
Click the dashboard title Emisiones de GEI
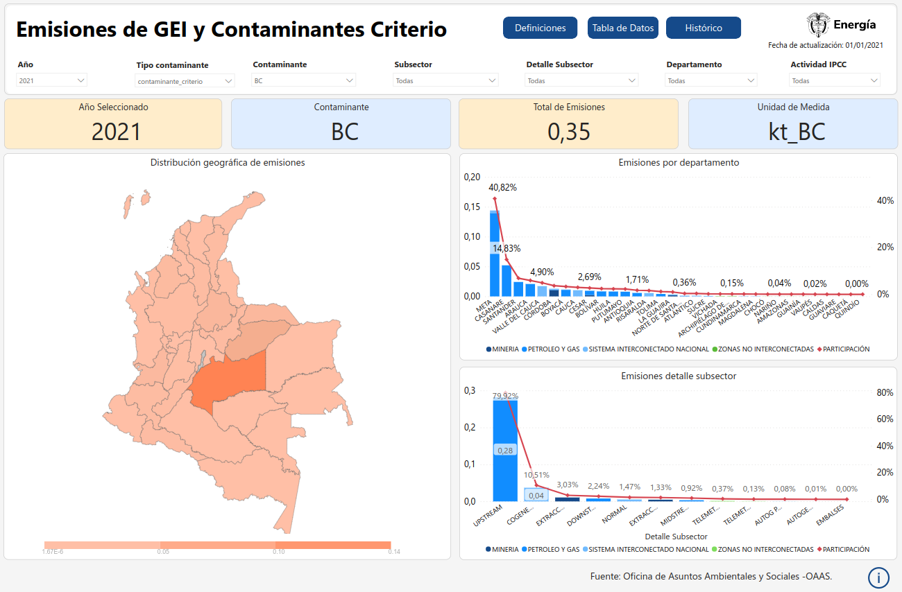coord(231,29)
